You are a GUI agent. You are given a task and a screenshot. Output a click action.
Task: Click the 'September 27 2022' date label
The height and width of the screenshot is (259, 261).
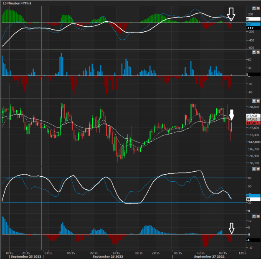pyautogui.click(x=209, y=256)
